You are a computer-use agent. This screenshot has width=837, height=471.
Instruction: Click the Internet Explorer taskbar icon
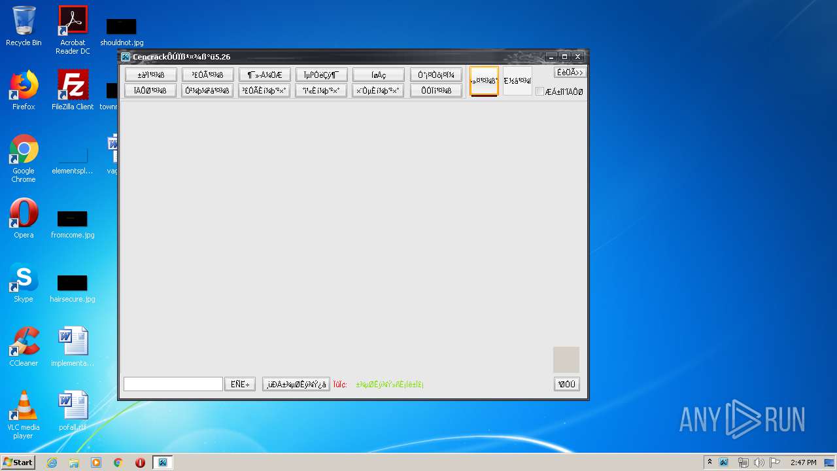(x=52, y=462)
